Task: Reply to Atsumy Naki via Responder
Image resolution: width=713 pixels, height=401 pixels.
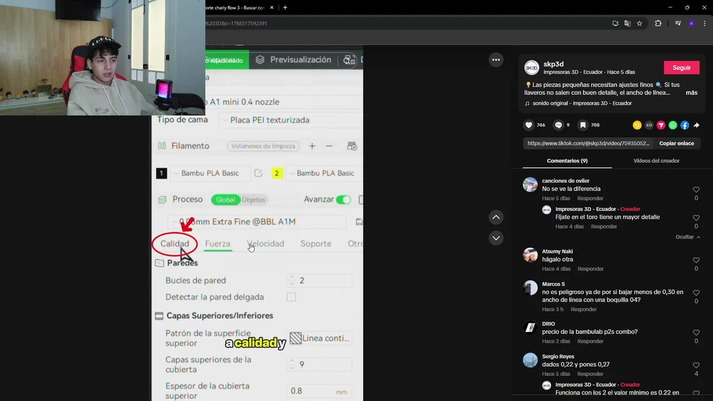Action: click(590, 269)
